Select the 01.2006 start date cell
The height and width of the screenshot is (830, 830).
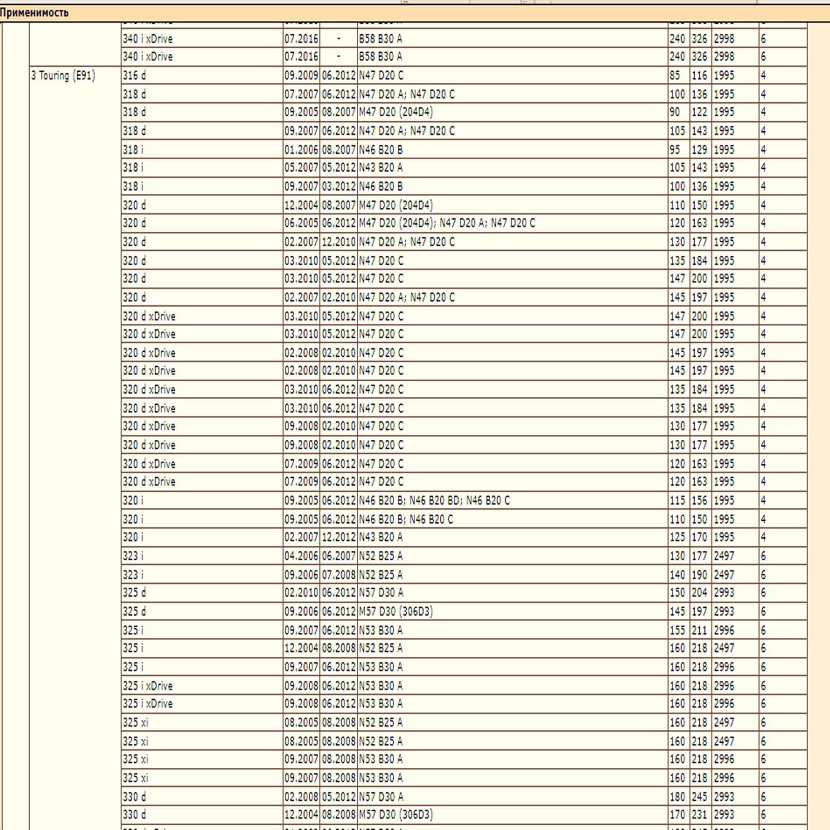(x=301, y=150)
